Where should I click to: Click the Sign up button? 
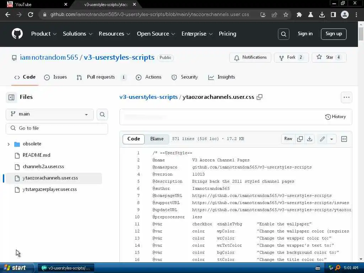click(x=333, y=34)
